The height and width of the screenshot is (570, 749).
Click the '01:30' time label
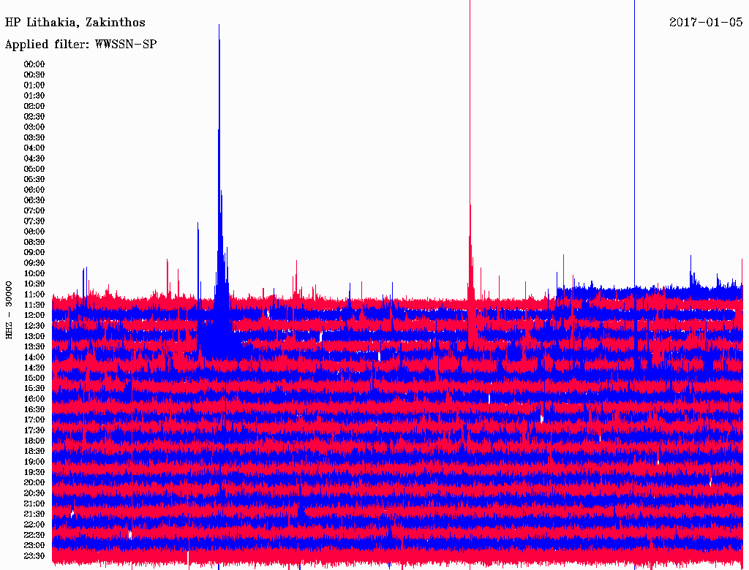coord(34,96)
